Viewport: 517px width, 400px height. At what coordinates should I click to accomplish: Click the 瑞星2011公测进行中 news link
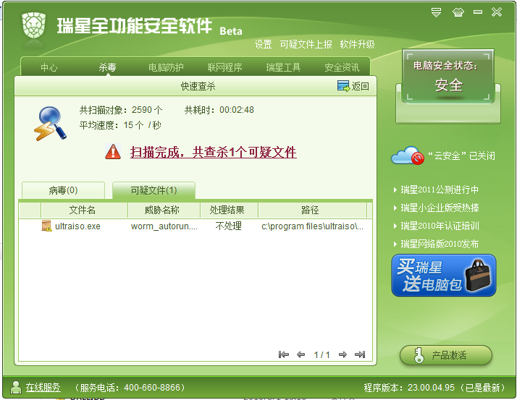pos(440,190)
